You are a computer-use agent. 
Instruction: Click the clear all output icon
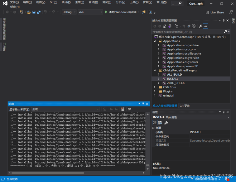(123, 109)
